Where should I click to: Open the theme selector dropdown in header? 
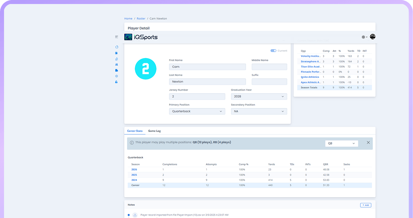(364, 37)
